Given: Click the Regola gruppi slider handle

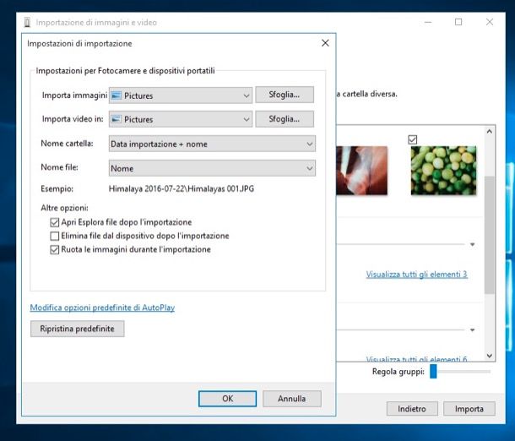Looking at the screenshot, I should point(433,371).
